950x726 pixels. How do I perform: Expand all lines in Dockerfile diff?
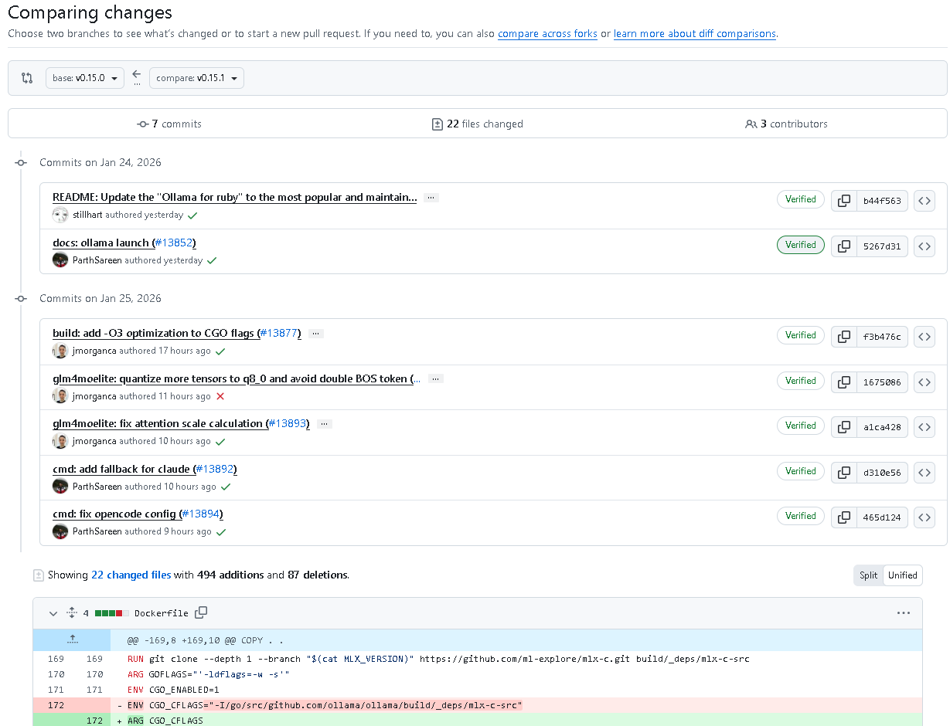pos(72,612)
